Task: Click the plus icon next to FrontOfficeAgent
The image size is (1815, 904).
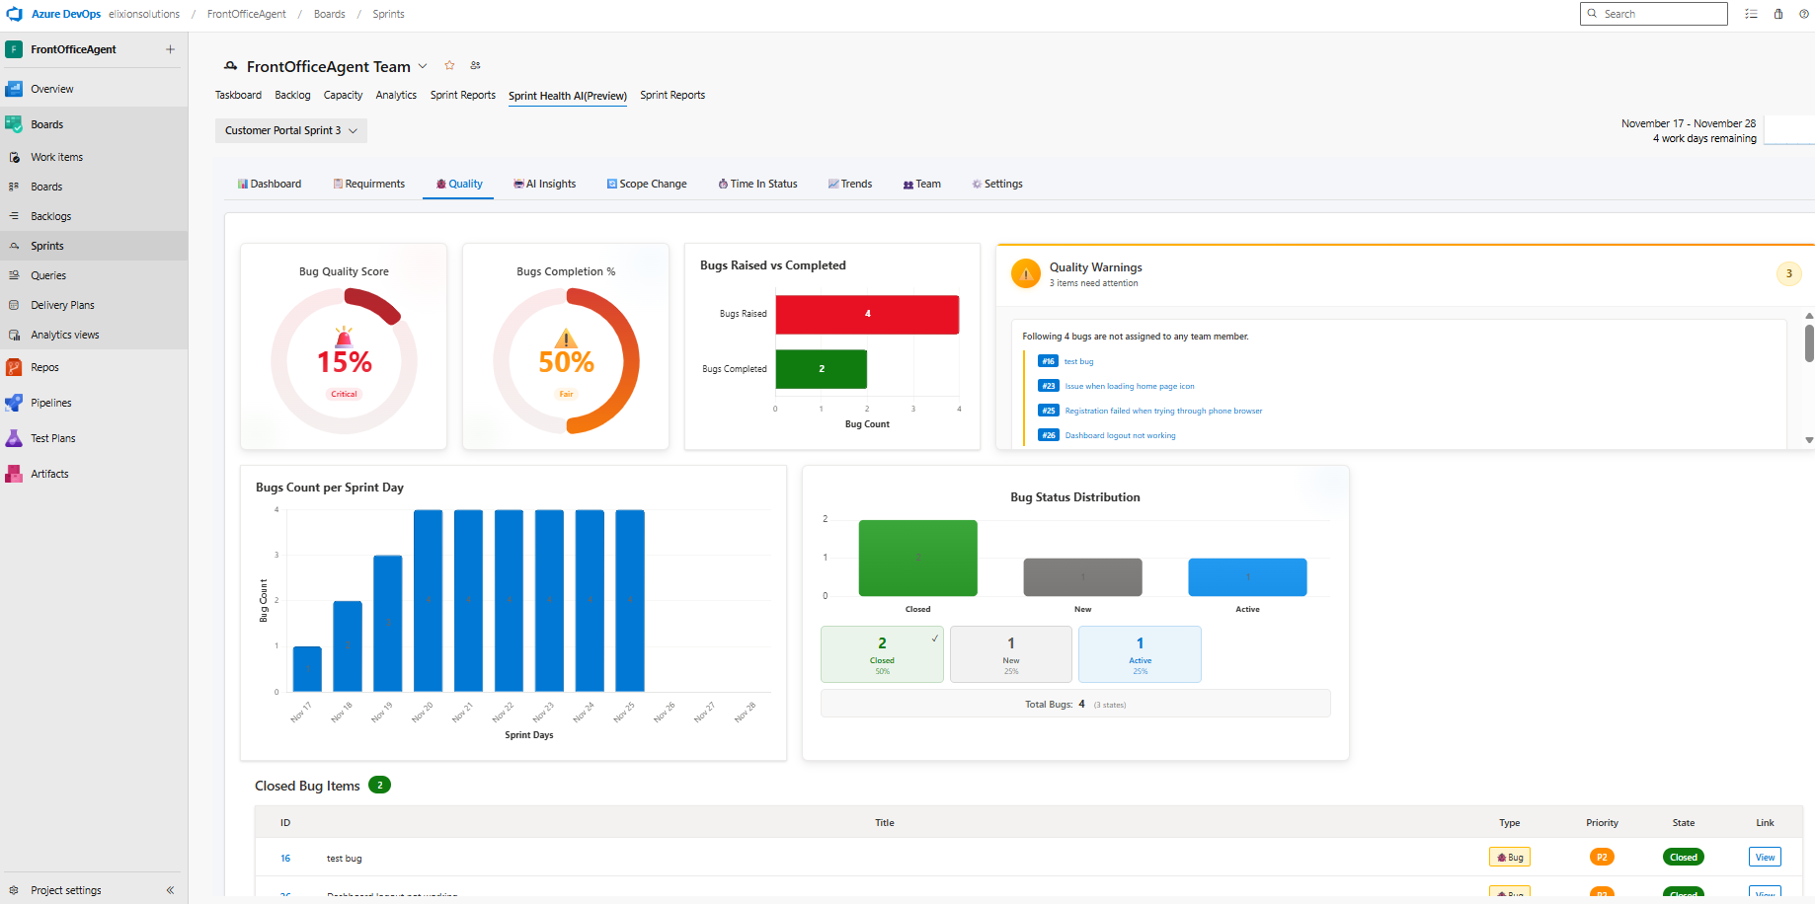Action: pyautogui.click(x=170, y=49)
